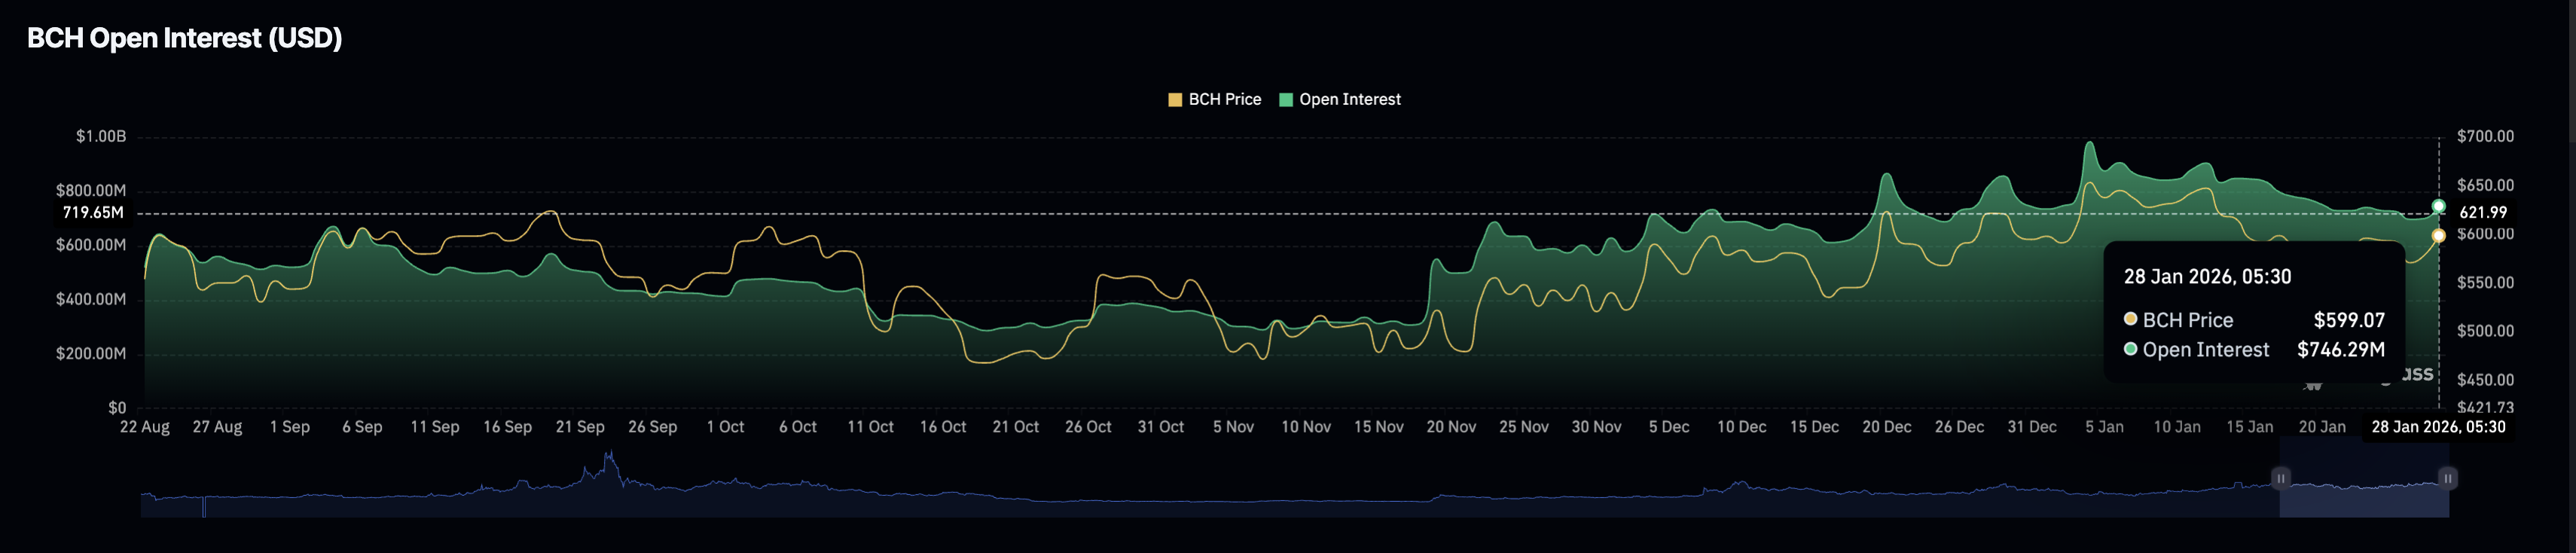2576x553 pixels.
Task: Click the '5 Jan' date axis label
Action: pyautogui.click(x=2104, y=427)
